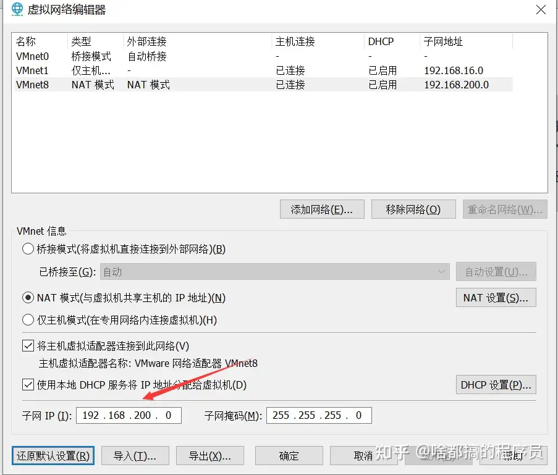Viewport: 558px width, 475px height.
Task: Click the last octet 0 of 子网掩码
Action: 358,415
